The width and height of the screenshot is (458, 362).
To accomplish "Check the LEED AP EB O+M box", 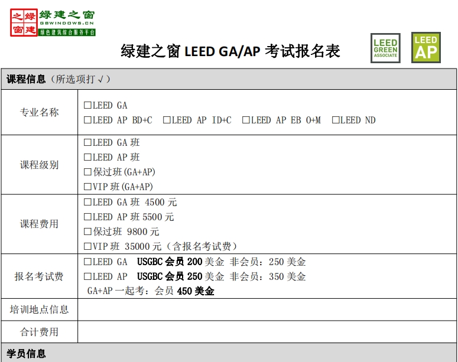I will pyautogui.click(x=246, y=120).
